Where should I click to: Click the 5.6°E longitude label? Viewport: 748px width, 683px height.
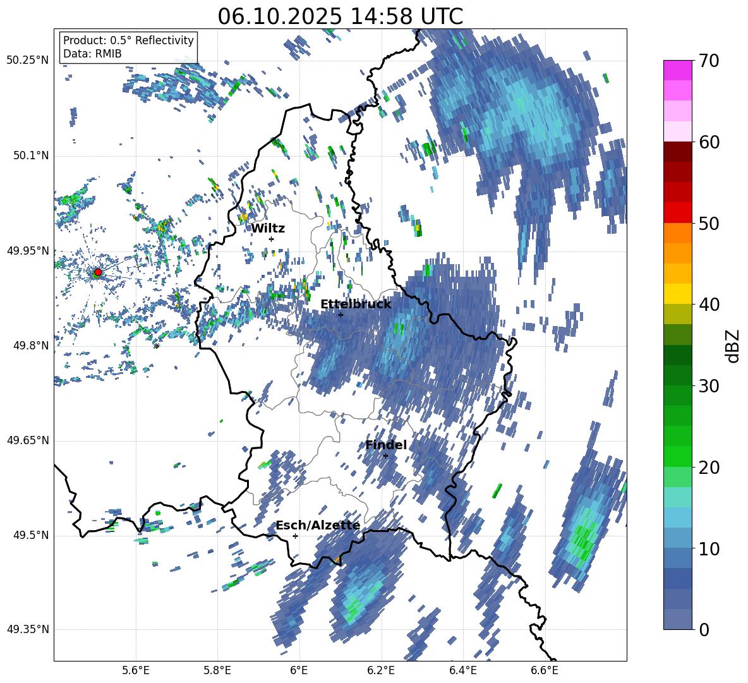point(136,670)
